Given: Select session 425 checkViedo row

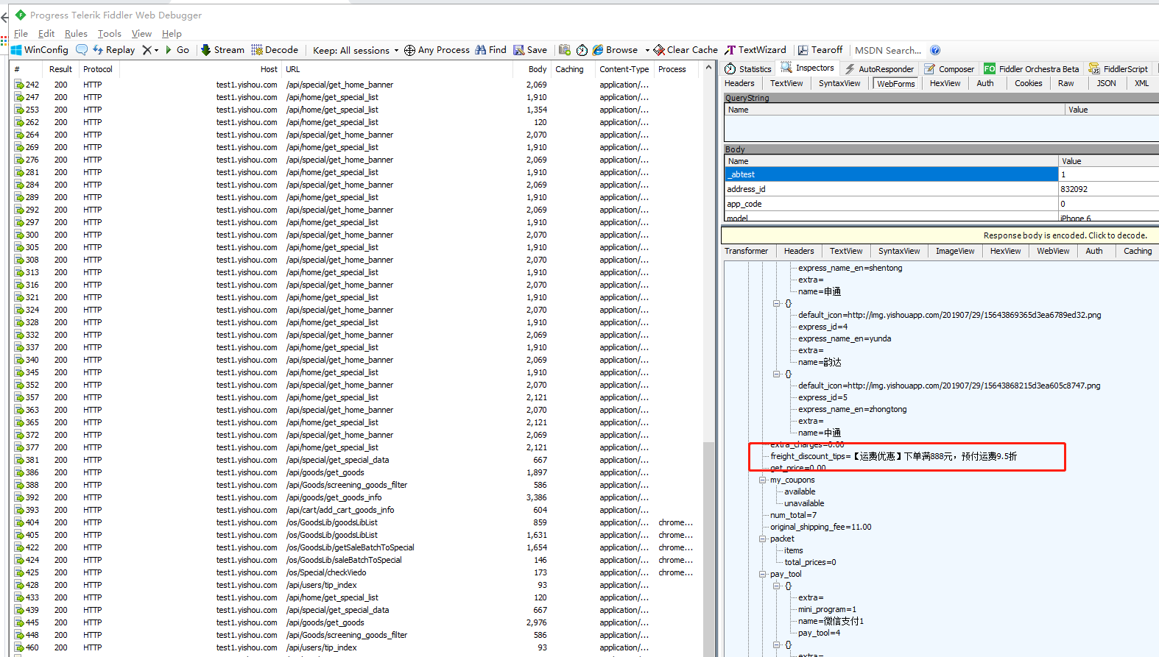Looking at the screenshot, I should 356,572.
